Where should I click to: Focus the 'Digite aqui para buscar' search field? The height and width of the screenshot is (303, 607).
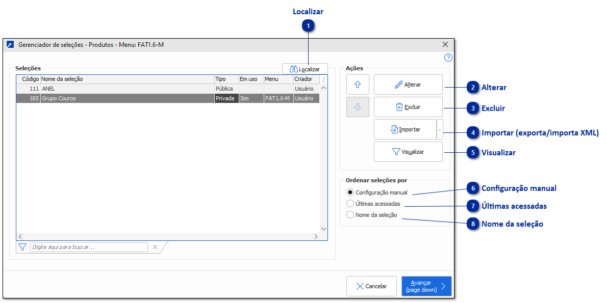[89, 247]
